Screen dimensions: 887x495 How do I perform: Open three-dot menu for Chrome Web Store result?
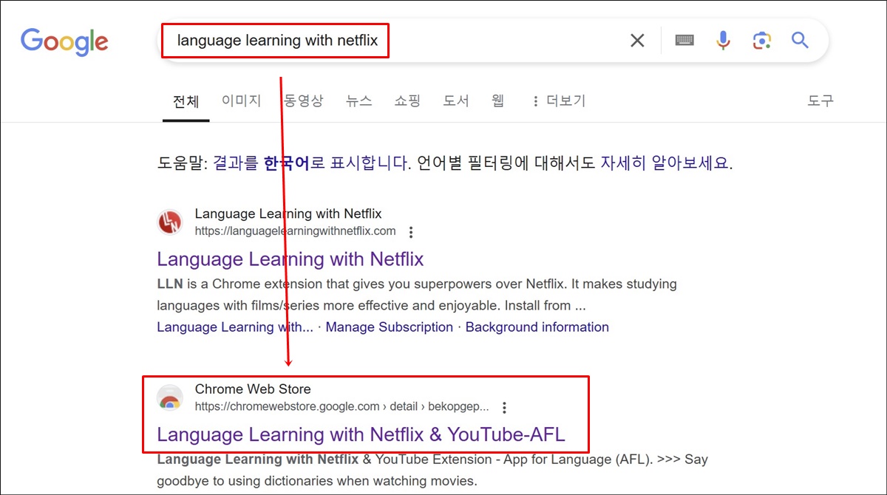(x=504, y=407)
